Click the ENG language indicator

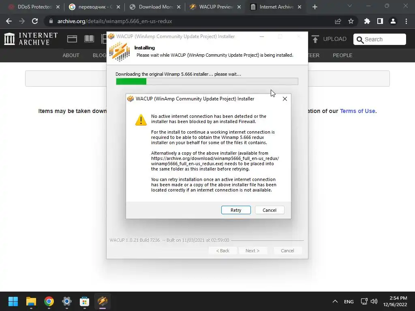pyautogui.click(x=349, y=301)
